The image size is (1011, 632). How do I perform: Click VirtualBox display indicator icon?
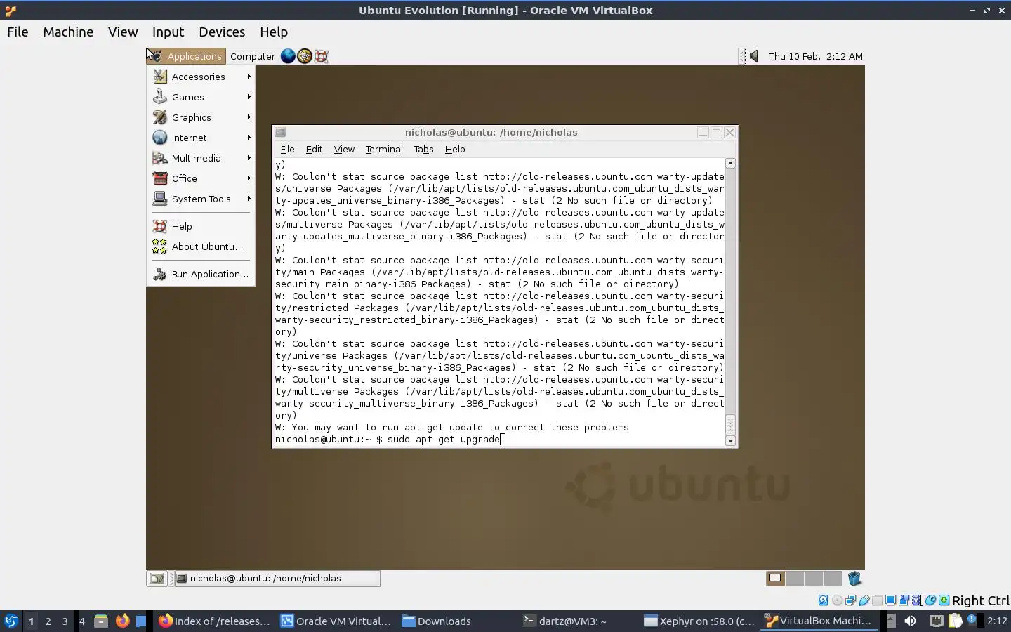click(x=890, y=600)
